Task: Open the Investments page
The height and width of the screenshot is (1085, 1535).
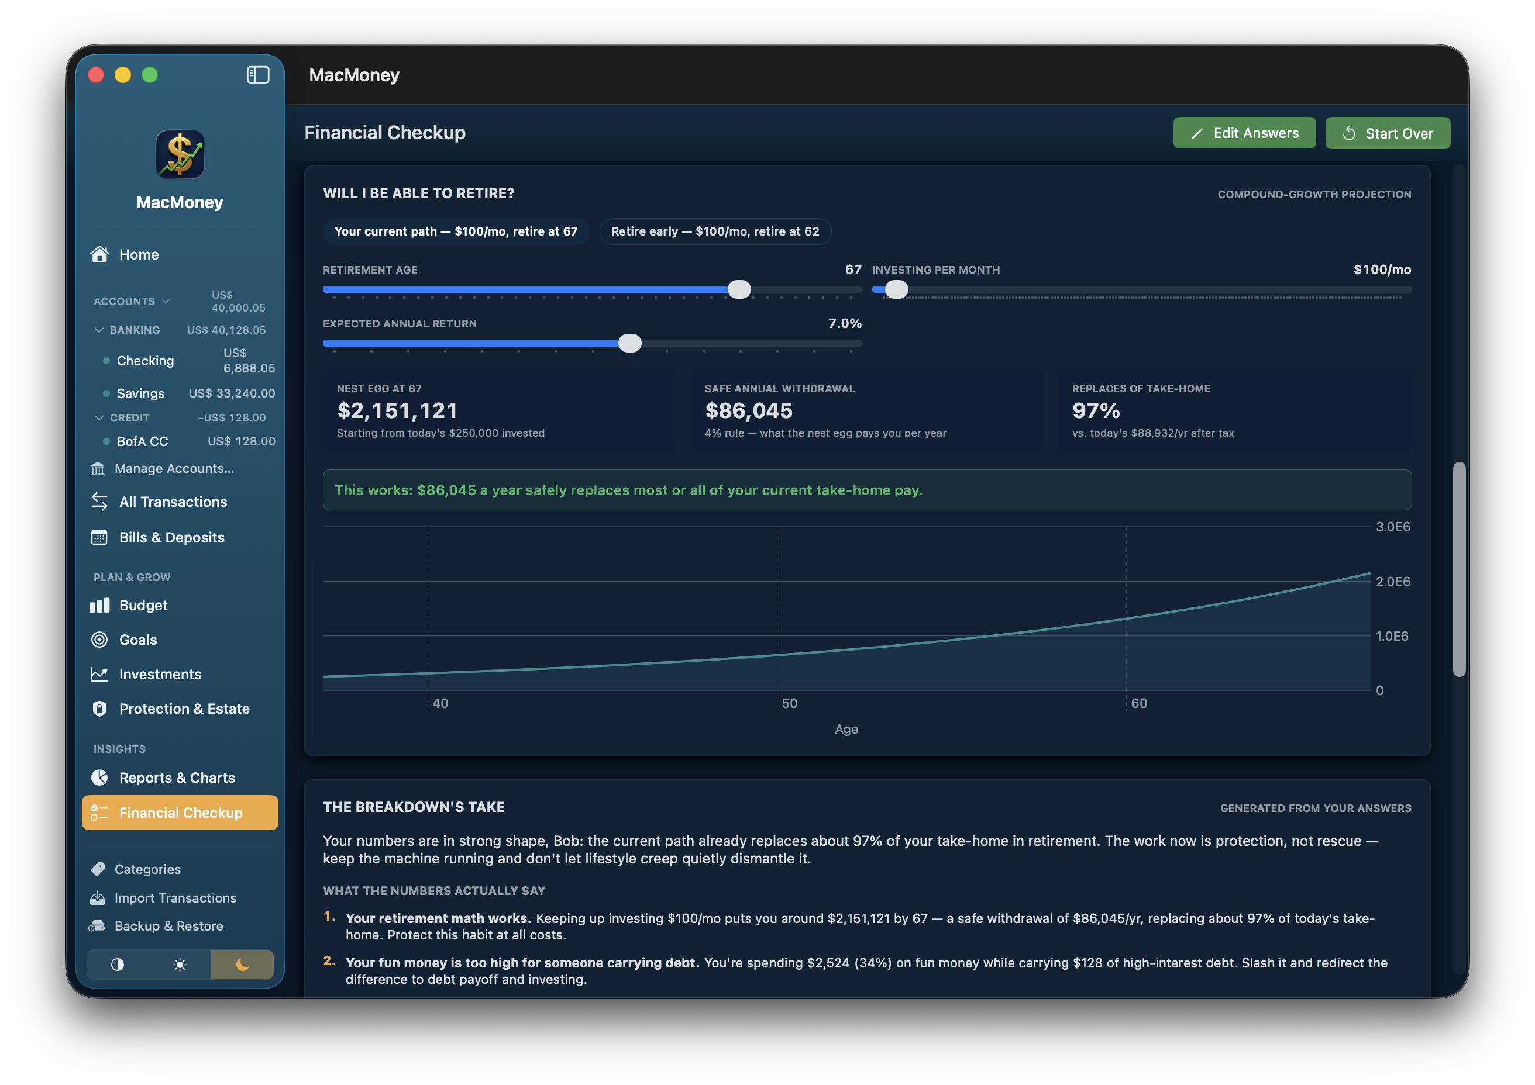Action: [180, 675]
